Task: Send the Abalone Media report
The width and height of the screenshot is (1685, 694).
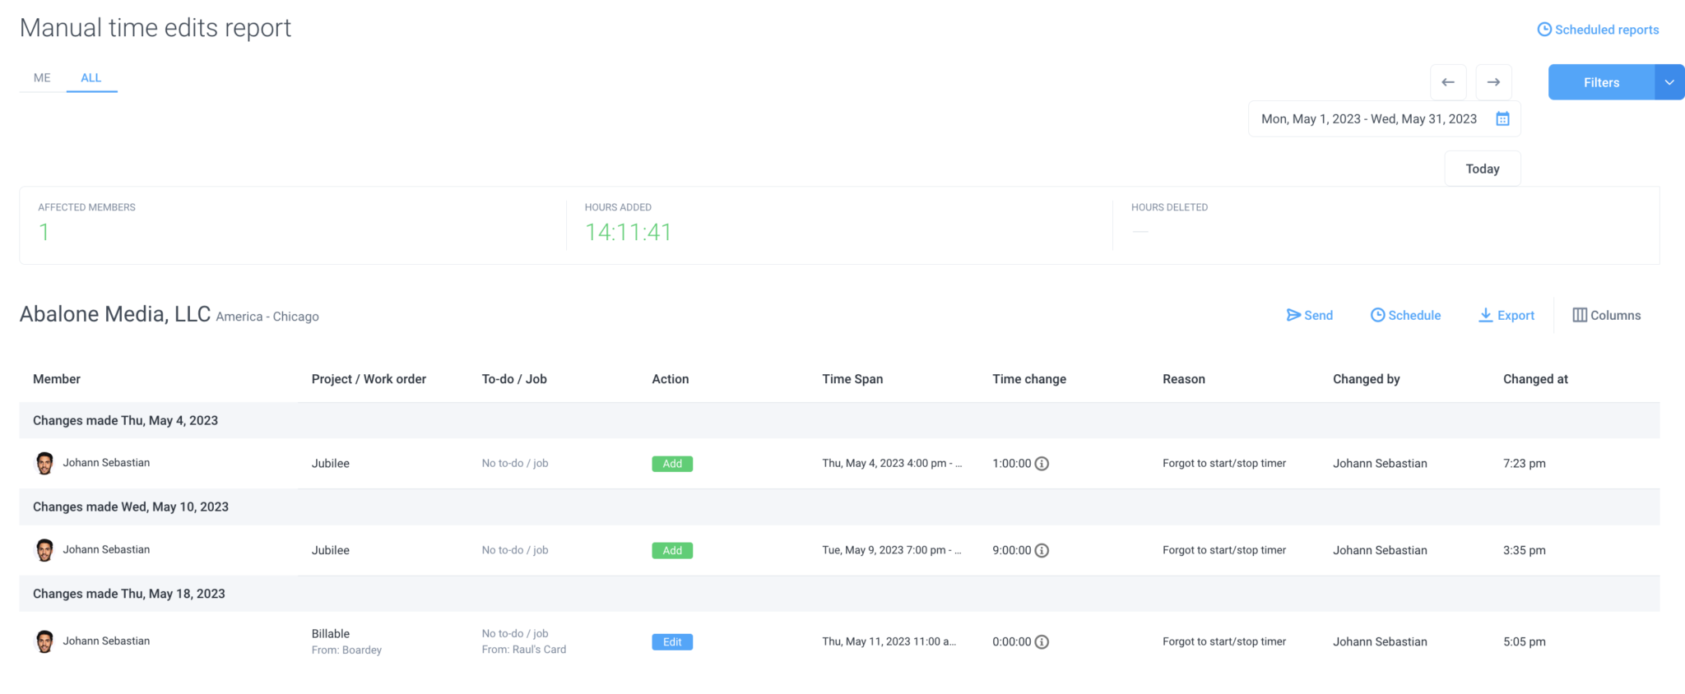Action: coord(1309,316)
